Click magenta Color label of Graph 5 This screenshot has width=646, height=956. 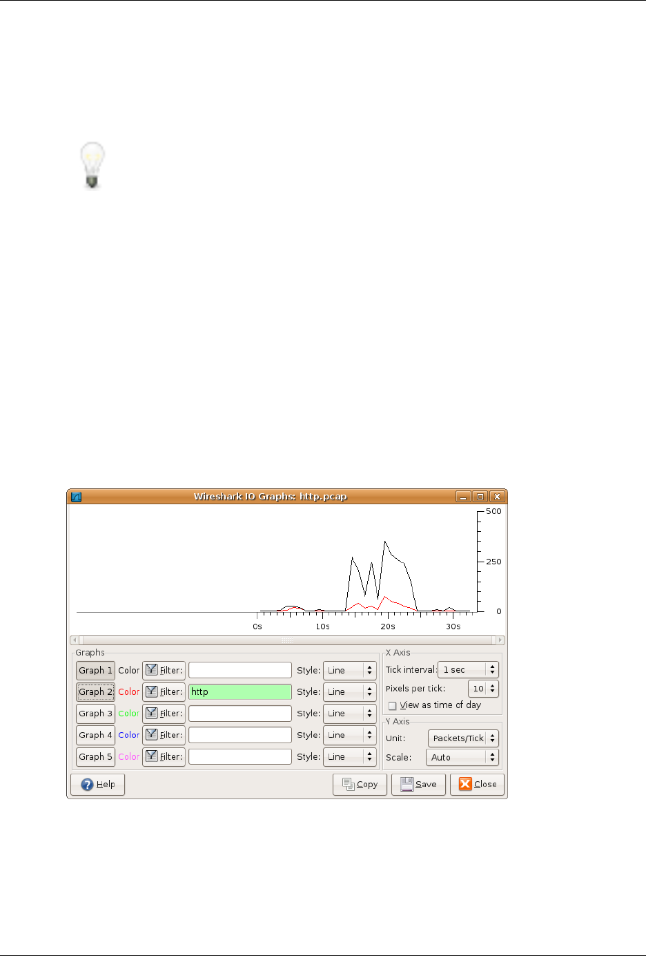pyautogui.click(x=128, y=756)
